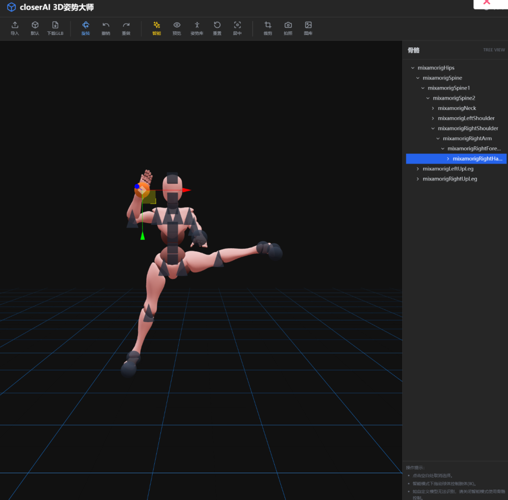Reset the pose (重置)
Screen dimensions: 508x500
[x=217, y=28]
